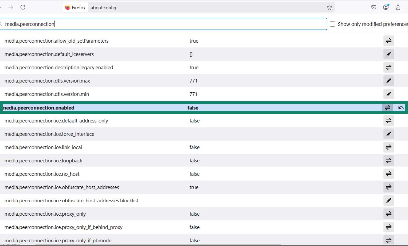Bookmark this page with the star

pyautogui.click(x=329, y=7)
